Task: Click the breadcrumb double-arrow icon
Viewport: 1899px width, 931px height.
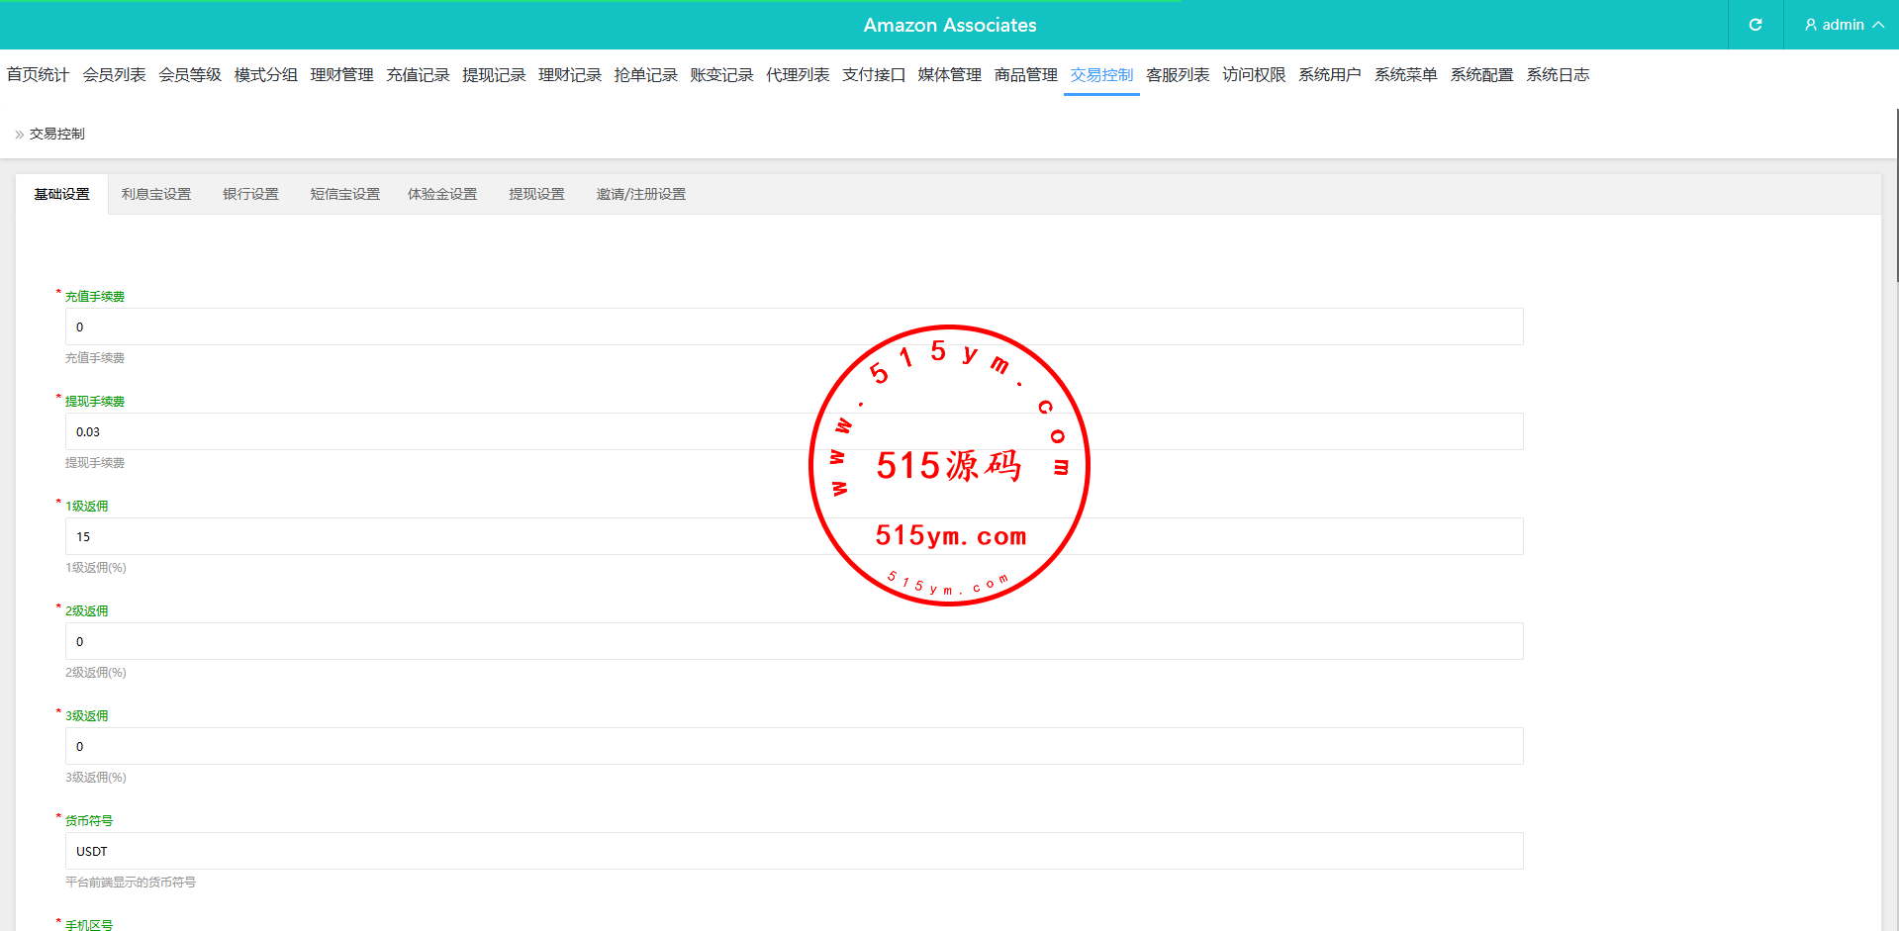Action: (x=19, y=135)
